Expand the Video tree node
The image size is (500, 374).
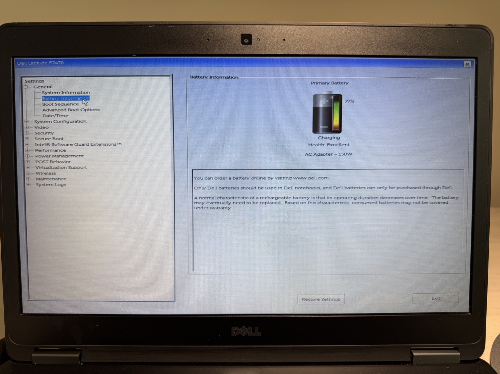point(27,127)
